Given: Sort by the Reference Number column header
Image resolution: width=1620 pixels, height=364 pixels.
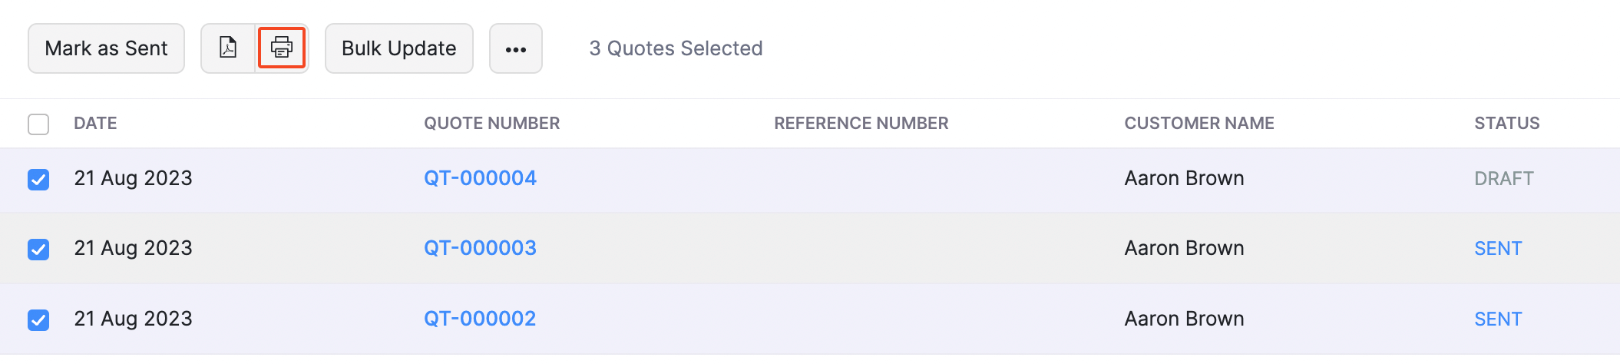Looking at the screenshot, I should pos(861,123).
